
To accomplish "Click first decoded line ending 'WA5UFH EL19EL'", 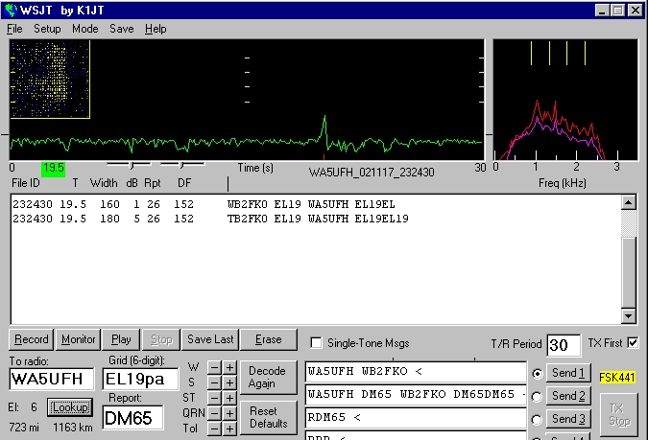I will click(x=204, y=204).
